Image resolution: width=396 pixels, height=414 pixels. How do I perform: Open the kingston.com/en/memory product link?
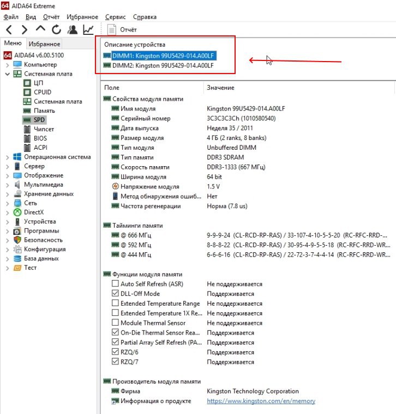261,401
